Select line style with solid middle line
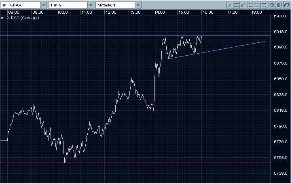Image resolution: width=292 pixels, height=184 pixels. coord(257,5)
